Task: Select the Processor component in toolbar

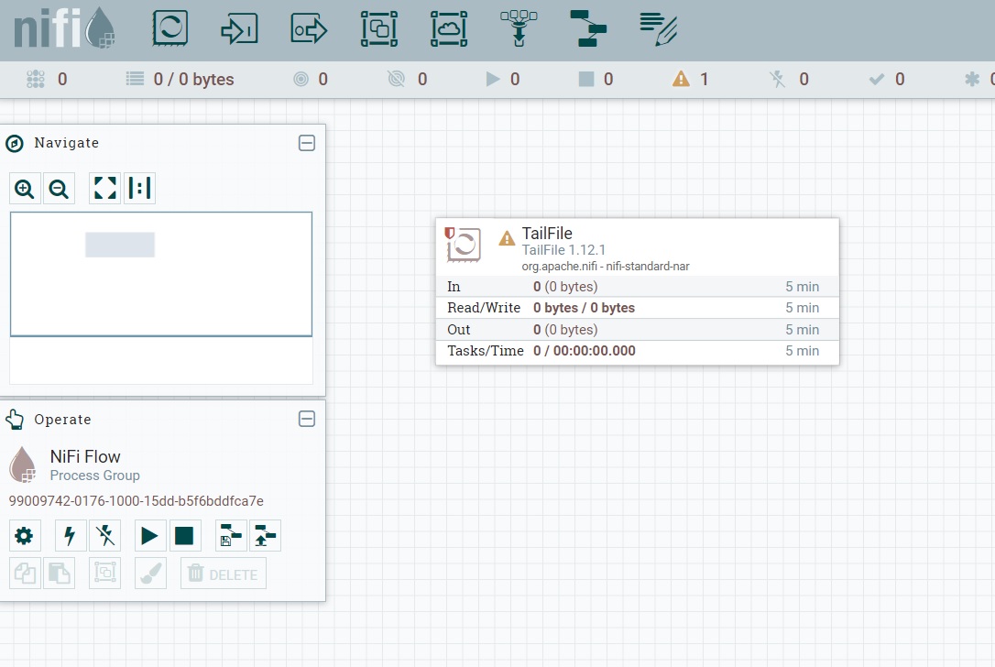Action: pyautogui.click(x=170, y=28)
